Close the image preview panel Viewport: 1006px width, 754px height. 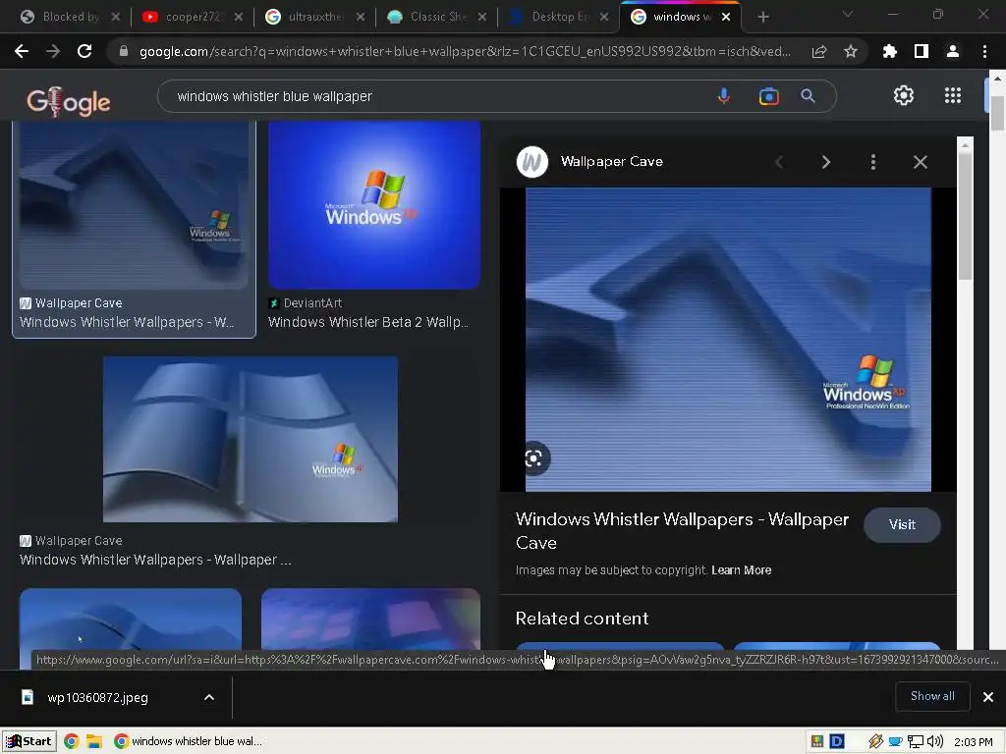tap(920, 162)
